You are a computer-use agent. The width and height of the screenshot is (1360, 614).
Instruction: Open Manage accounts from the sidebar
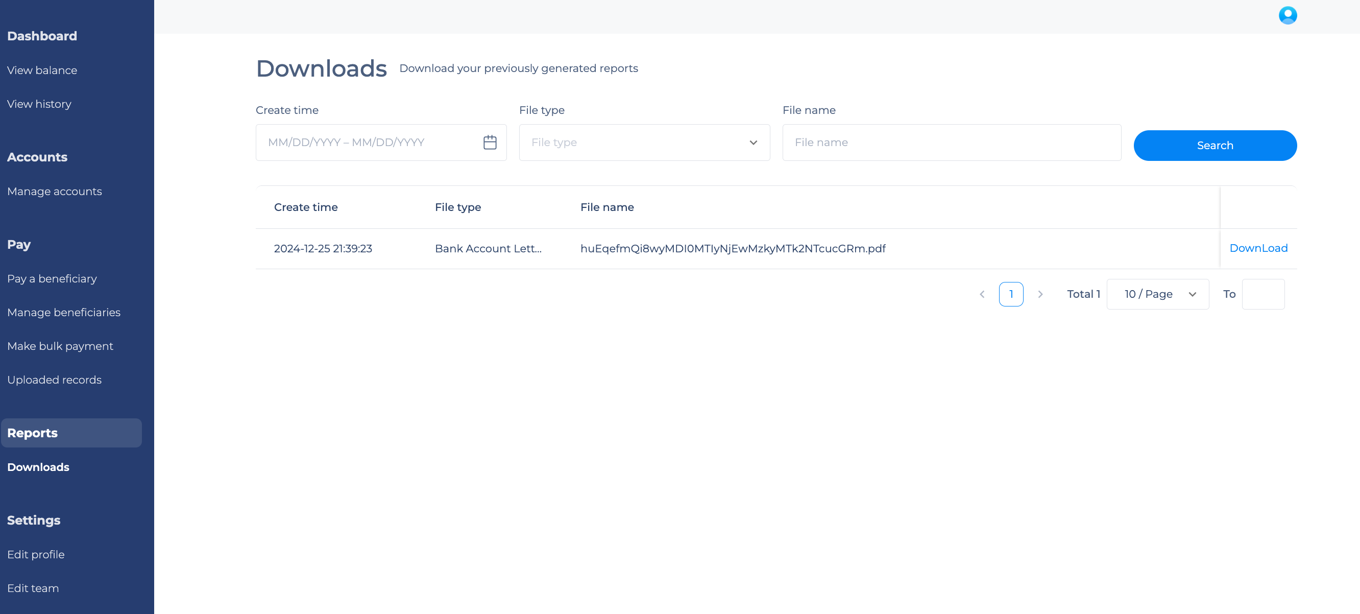coord(55,191)
